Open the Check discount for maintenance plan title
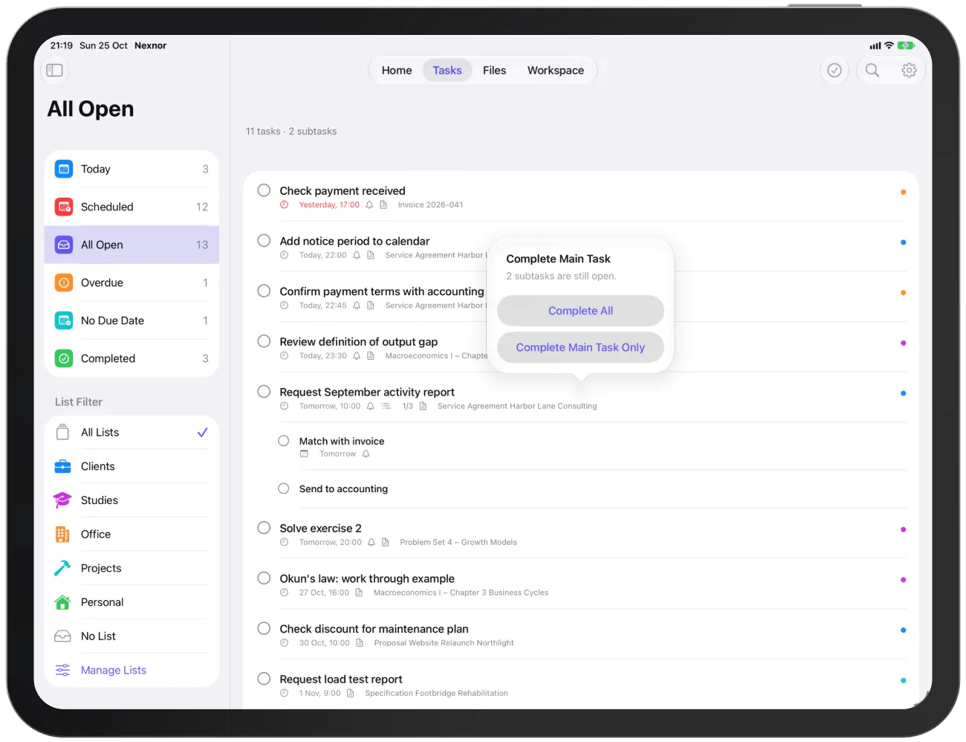Screen dimensions: 966x742 [374, 629]
